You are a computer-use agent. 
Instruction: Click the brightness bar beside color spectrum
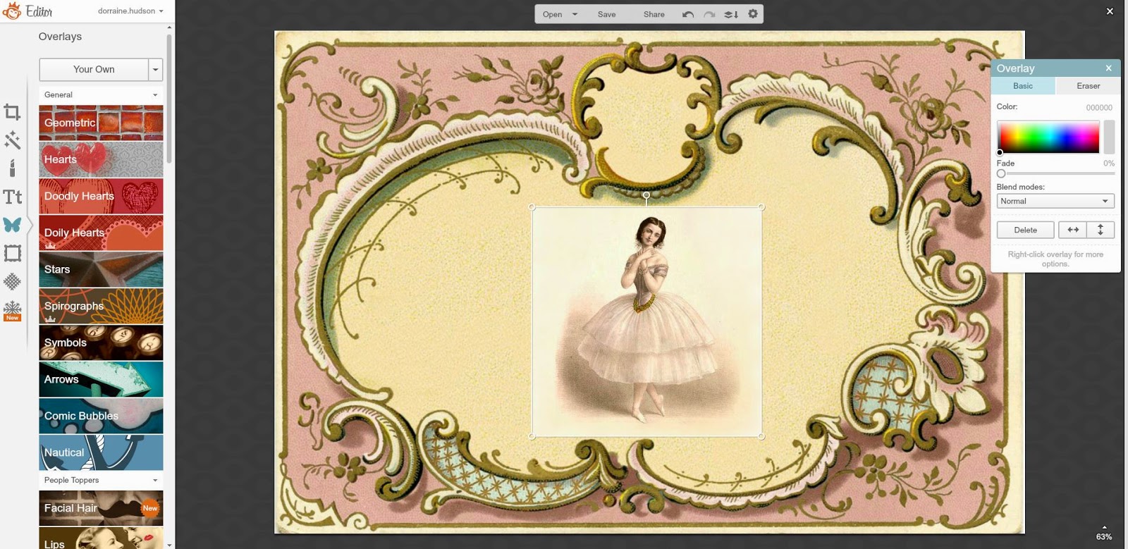pyautogui.click(x=1109, y=137)
